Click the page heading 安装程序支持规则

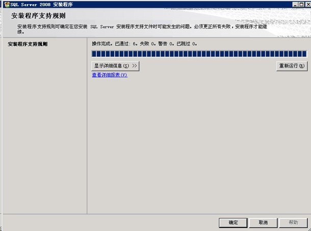[38, 16]
